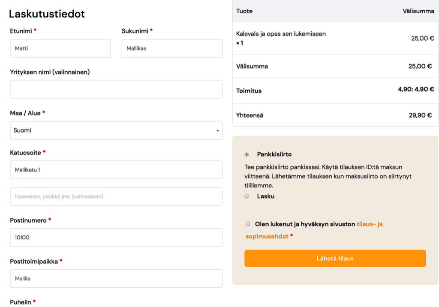Click the Sukunimi field containing Mallikas
Viewport: 439px width, 307px height.
click(x=172, y=48)
